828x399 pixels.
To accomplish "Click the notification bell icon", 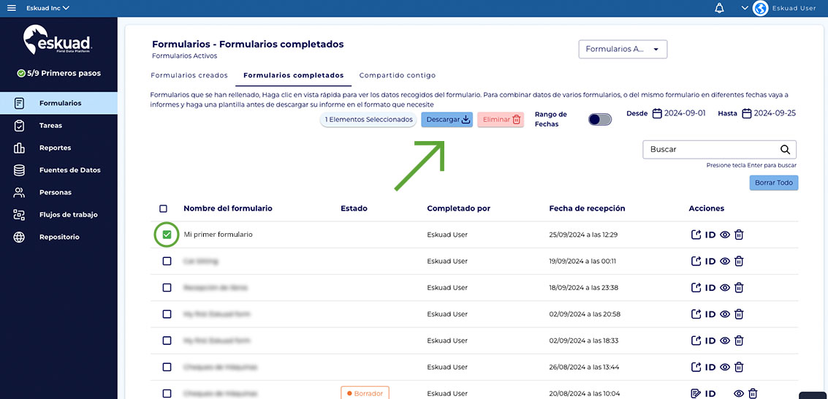I will tap(719, 8).
